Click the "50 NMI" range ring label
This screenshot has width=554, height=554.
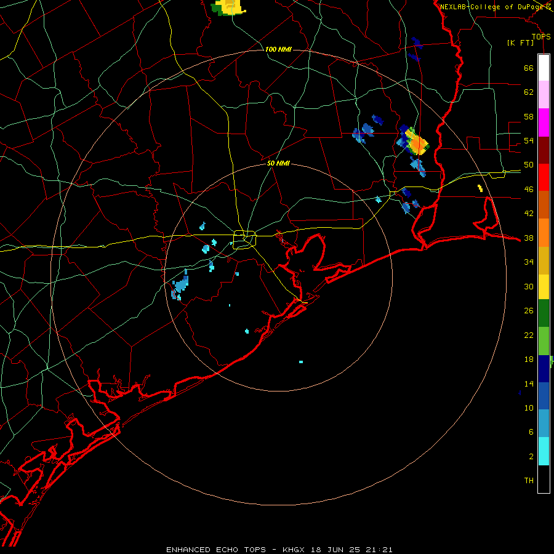pos(278,163)
